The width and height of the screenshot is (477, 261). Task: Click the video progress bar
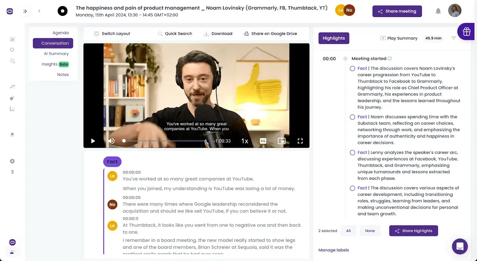(164, 141)
